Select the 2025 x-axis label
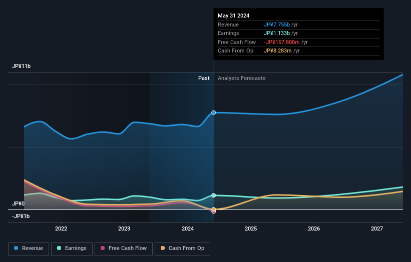 pos(251,228)
